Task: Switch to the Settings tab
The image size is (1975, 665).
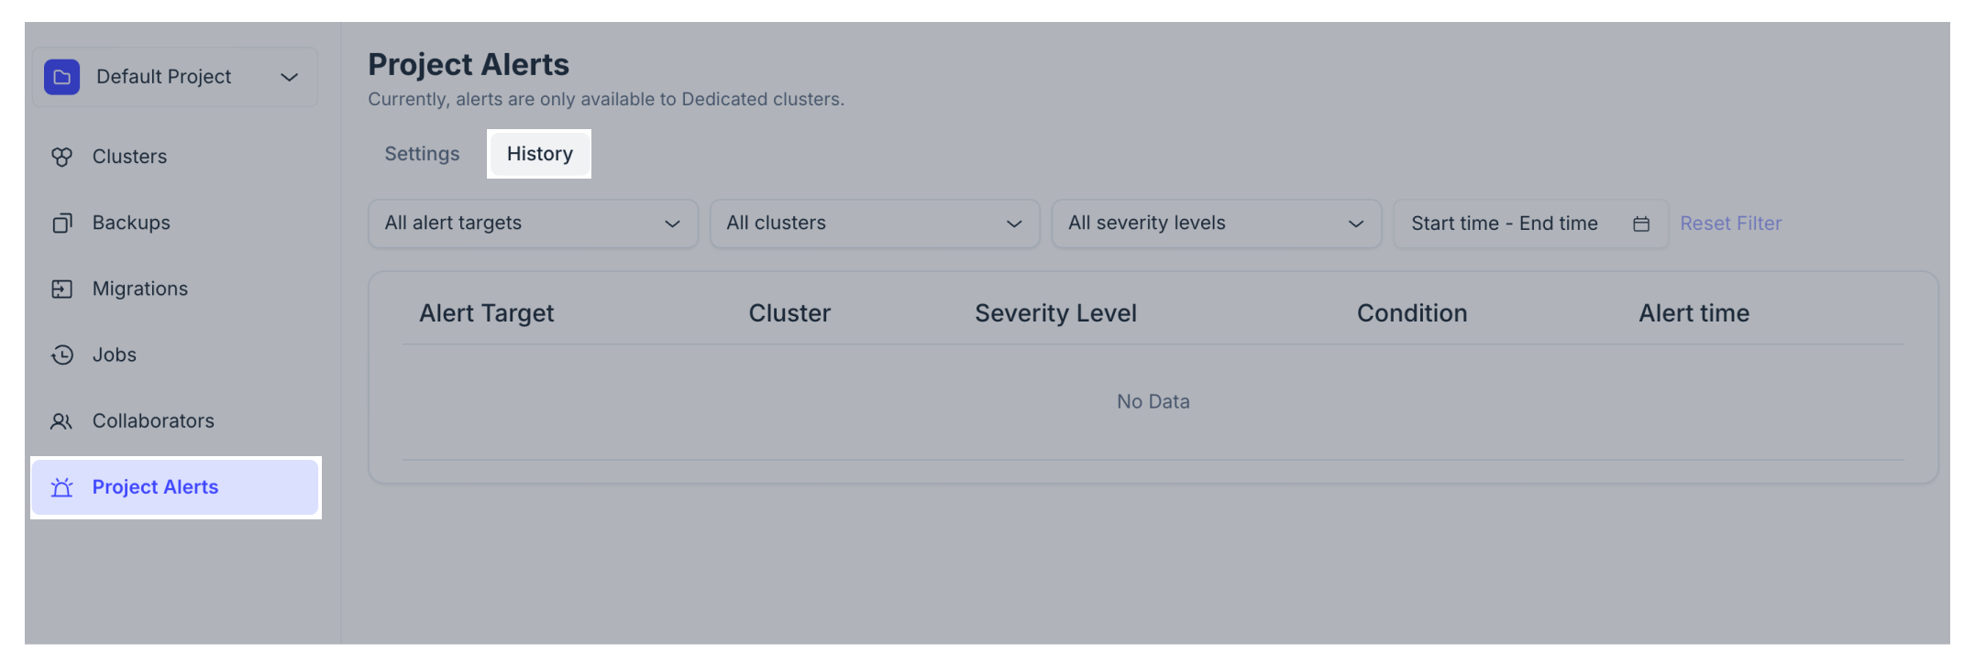Action: (x=422, y=154)
